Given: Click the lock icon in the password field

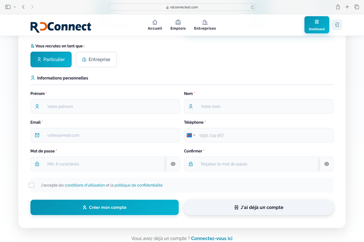Looking at the screenshot, I should point(37,164).
